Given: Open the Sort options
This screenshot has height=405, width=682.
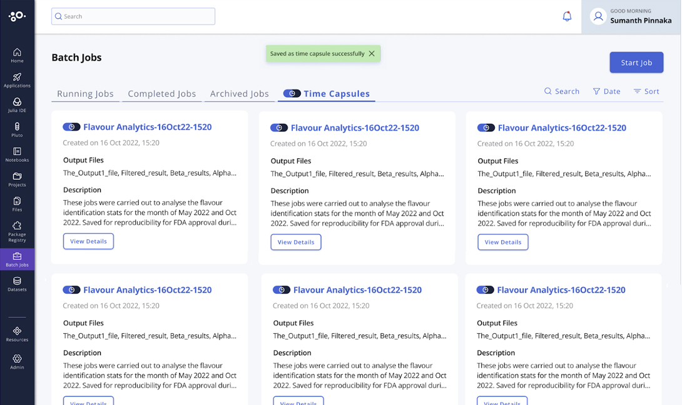Looking at the screenshot, I should pyautogui.click(x=646, y=91).
